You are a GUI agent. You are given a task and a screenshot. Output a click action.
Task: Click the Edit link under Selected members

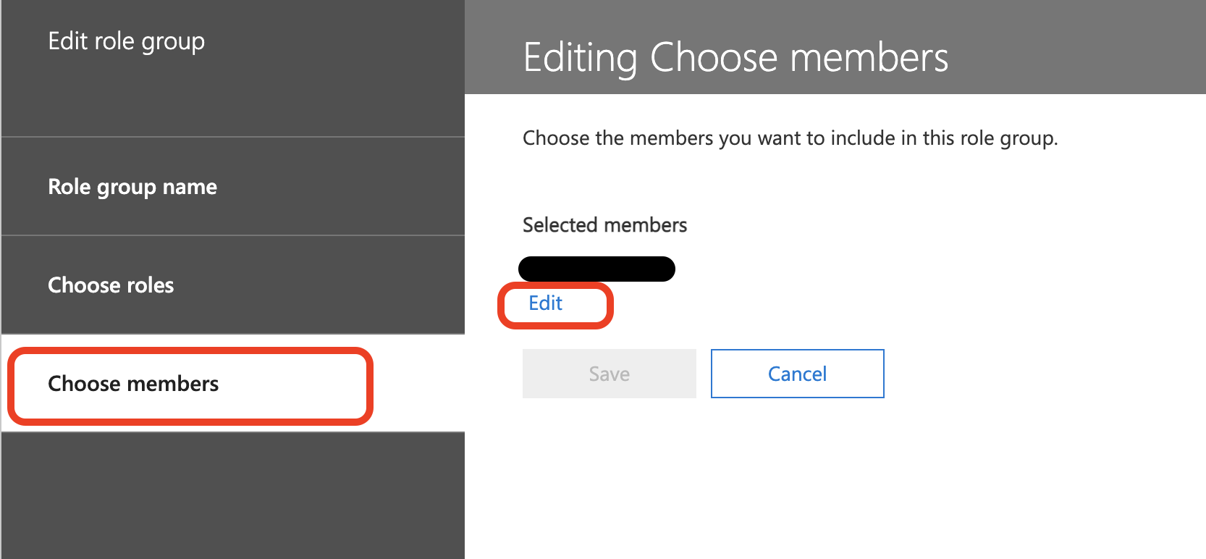point(545,303)
